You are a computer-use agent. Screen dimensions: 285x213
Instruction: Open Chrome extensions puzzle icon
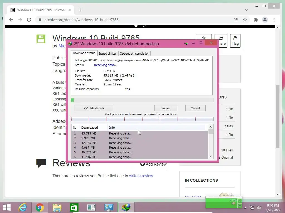pyautogui.click(x=256, y=20)
